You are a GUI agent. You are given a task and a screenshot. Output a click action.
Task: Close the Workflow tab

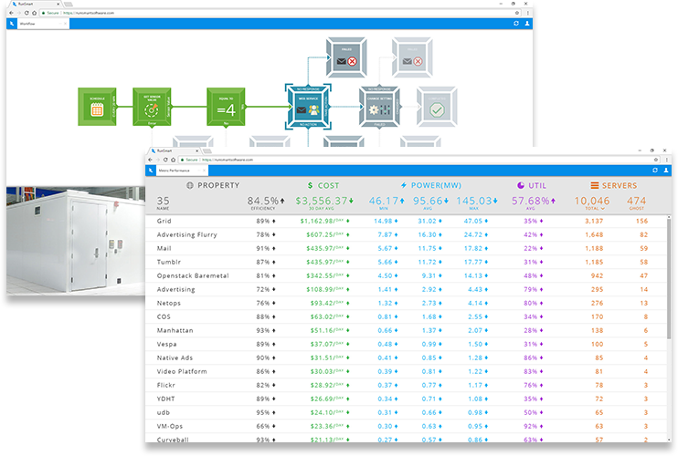click(x=65, y=24)
